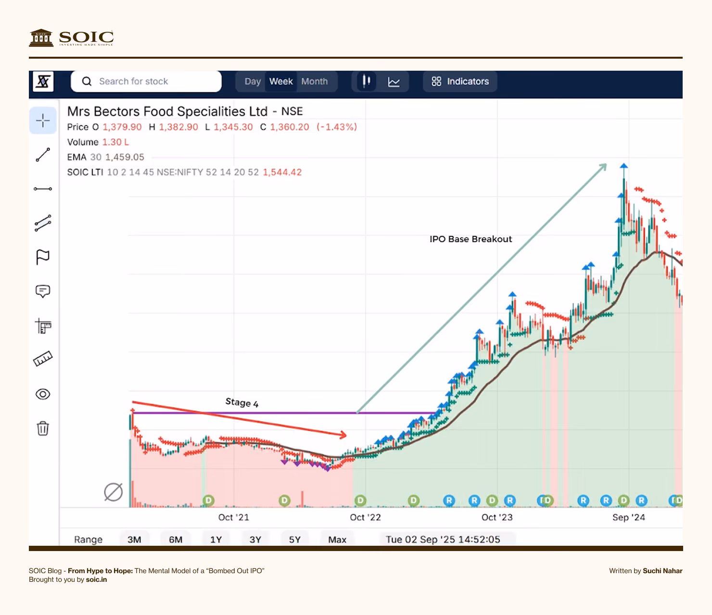Screen dimensions: 712x615
Task: Click the app logo in the top bar
Action: point(43,81)
